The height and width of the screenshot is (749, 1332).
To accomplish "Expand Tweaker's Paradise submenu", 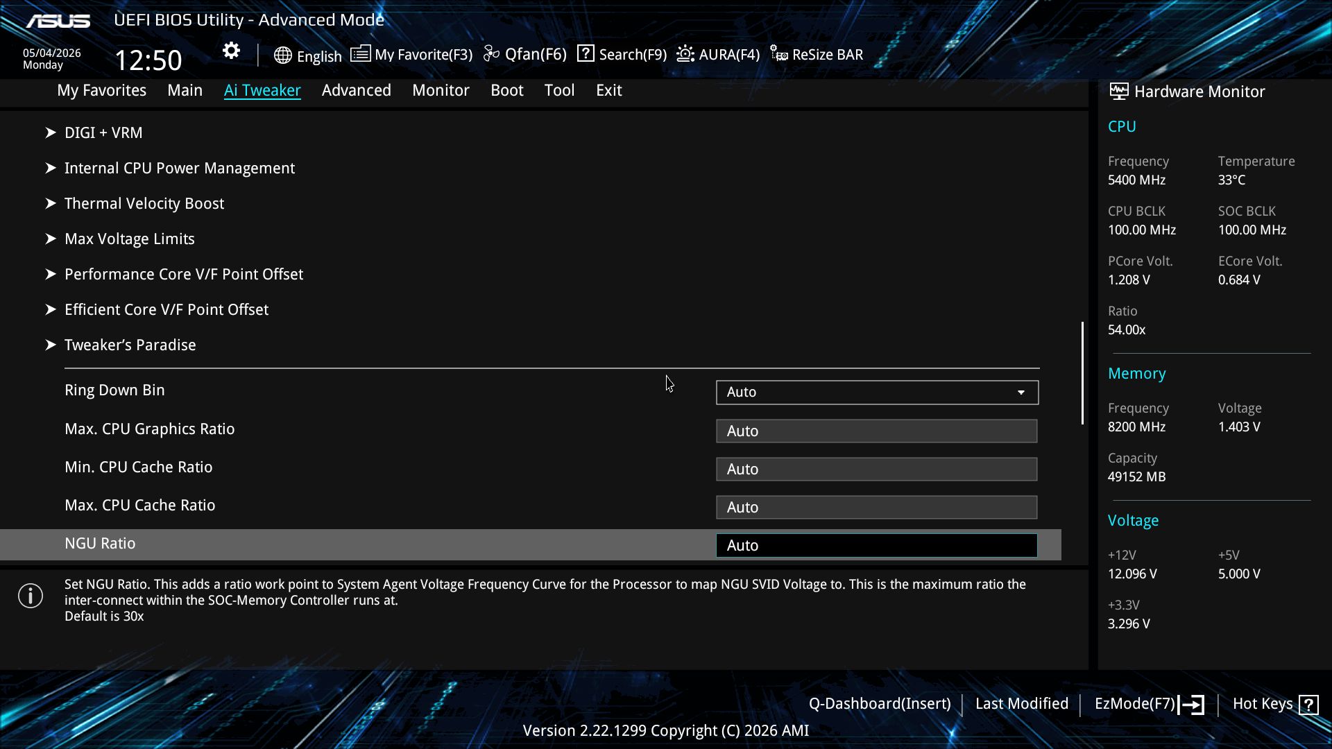I will pyautogui.click(x=120, y=345).
